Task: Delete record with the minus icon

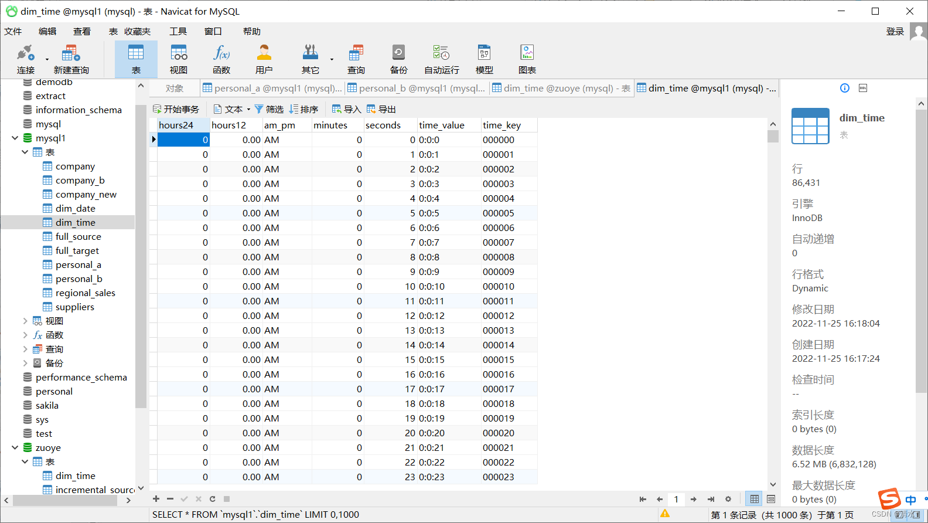Action: click(170, 499)
